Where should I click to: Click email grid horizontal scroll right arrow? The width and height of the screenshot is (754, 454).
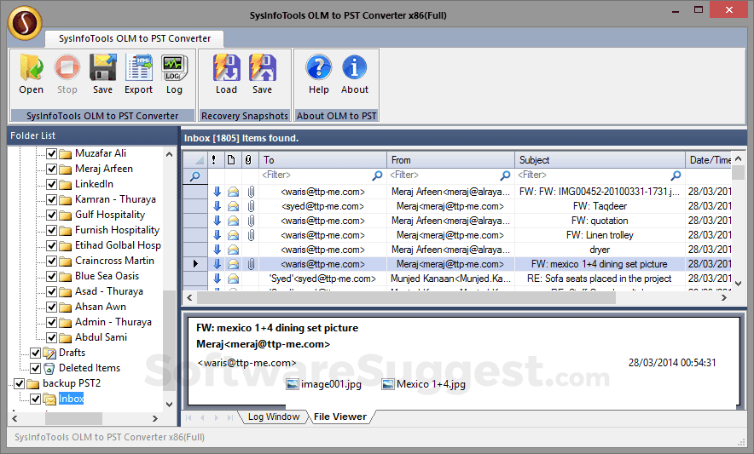coord(723,298)
